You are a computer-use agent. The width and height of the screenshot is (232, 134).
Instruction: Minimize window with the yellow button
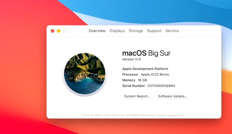tap(58, 31)
